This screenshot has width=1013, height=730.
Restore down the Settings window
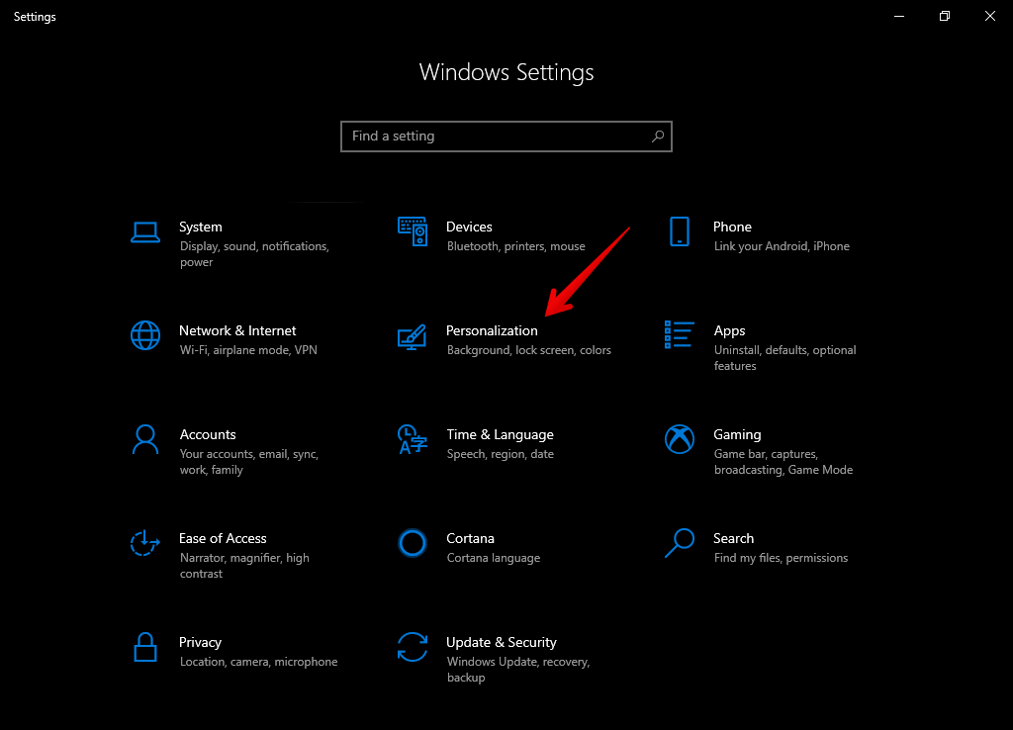(x=945, y=16)
